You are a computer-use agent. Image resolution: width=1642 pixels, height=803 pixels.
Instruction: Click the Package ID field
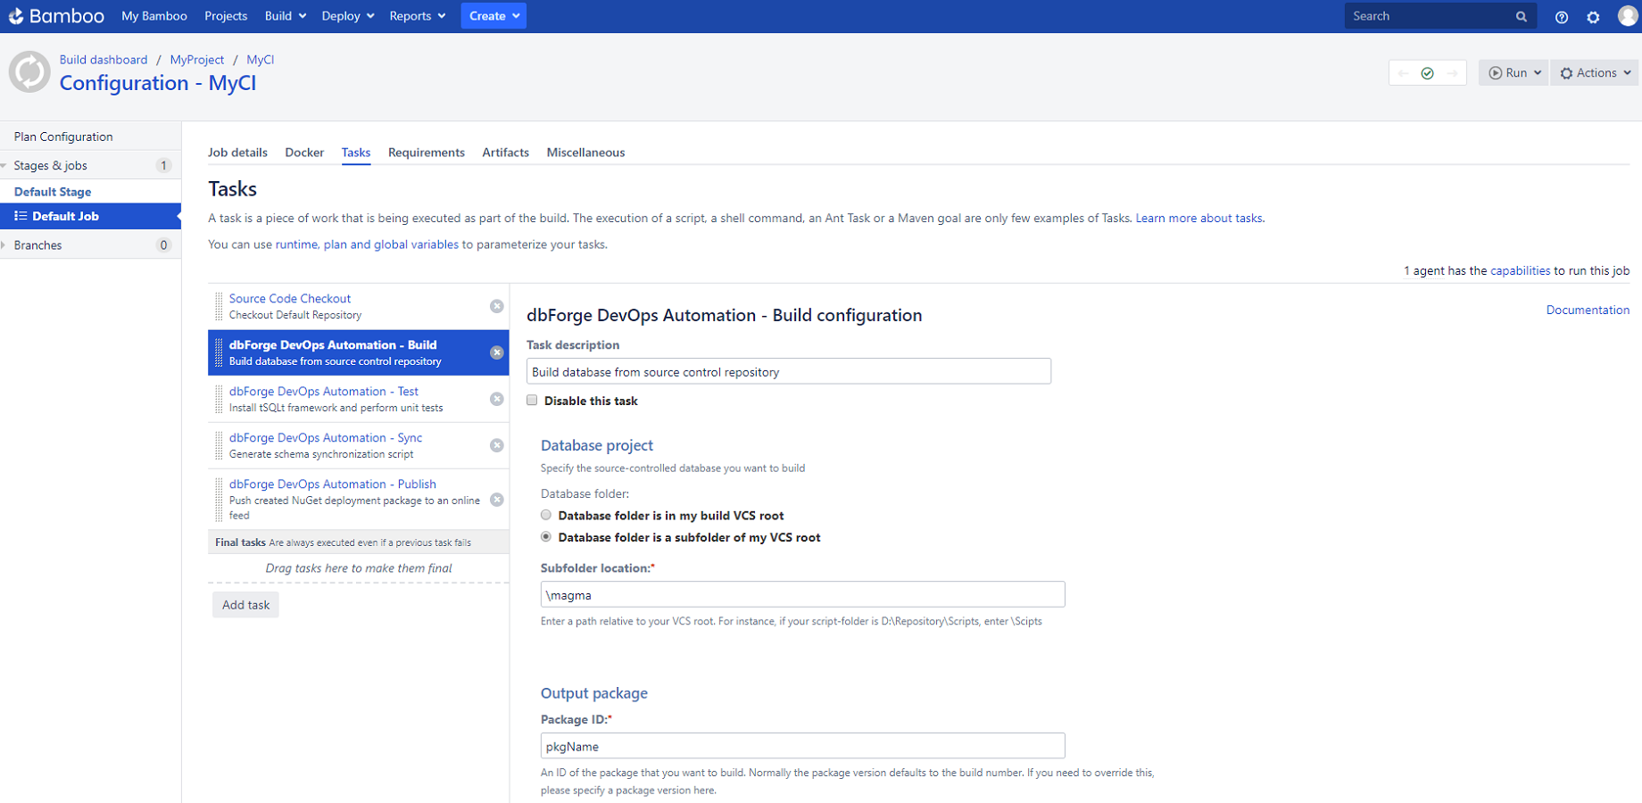coord(802,746)
